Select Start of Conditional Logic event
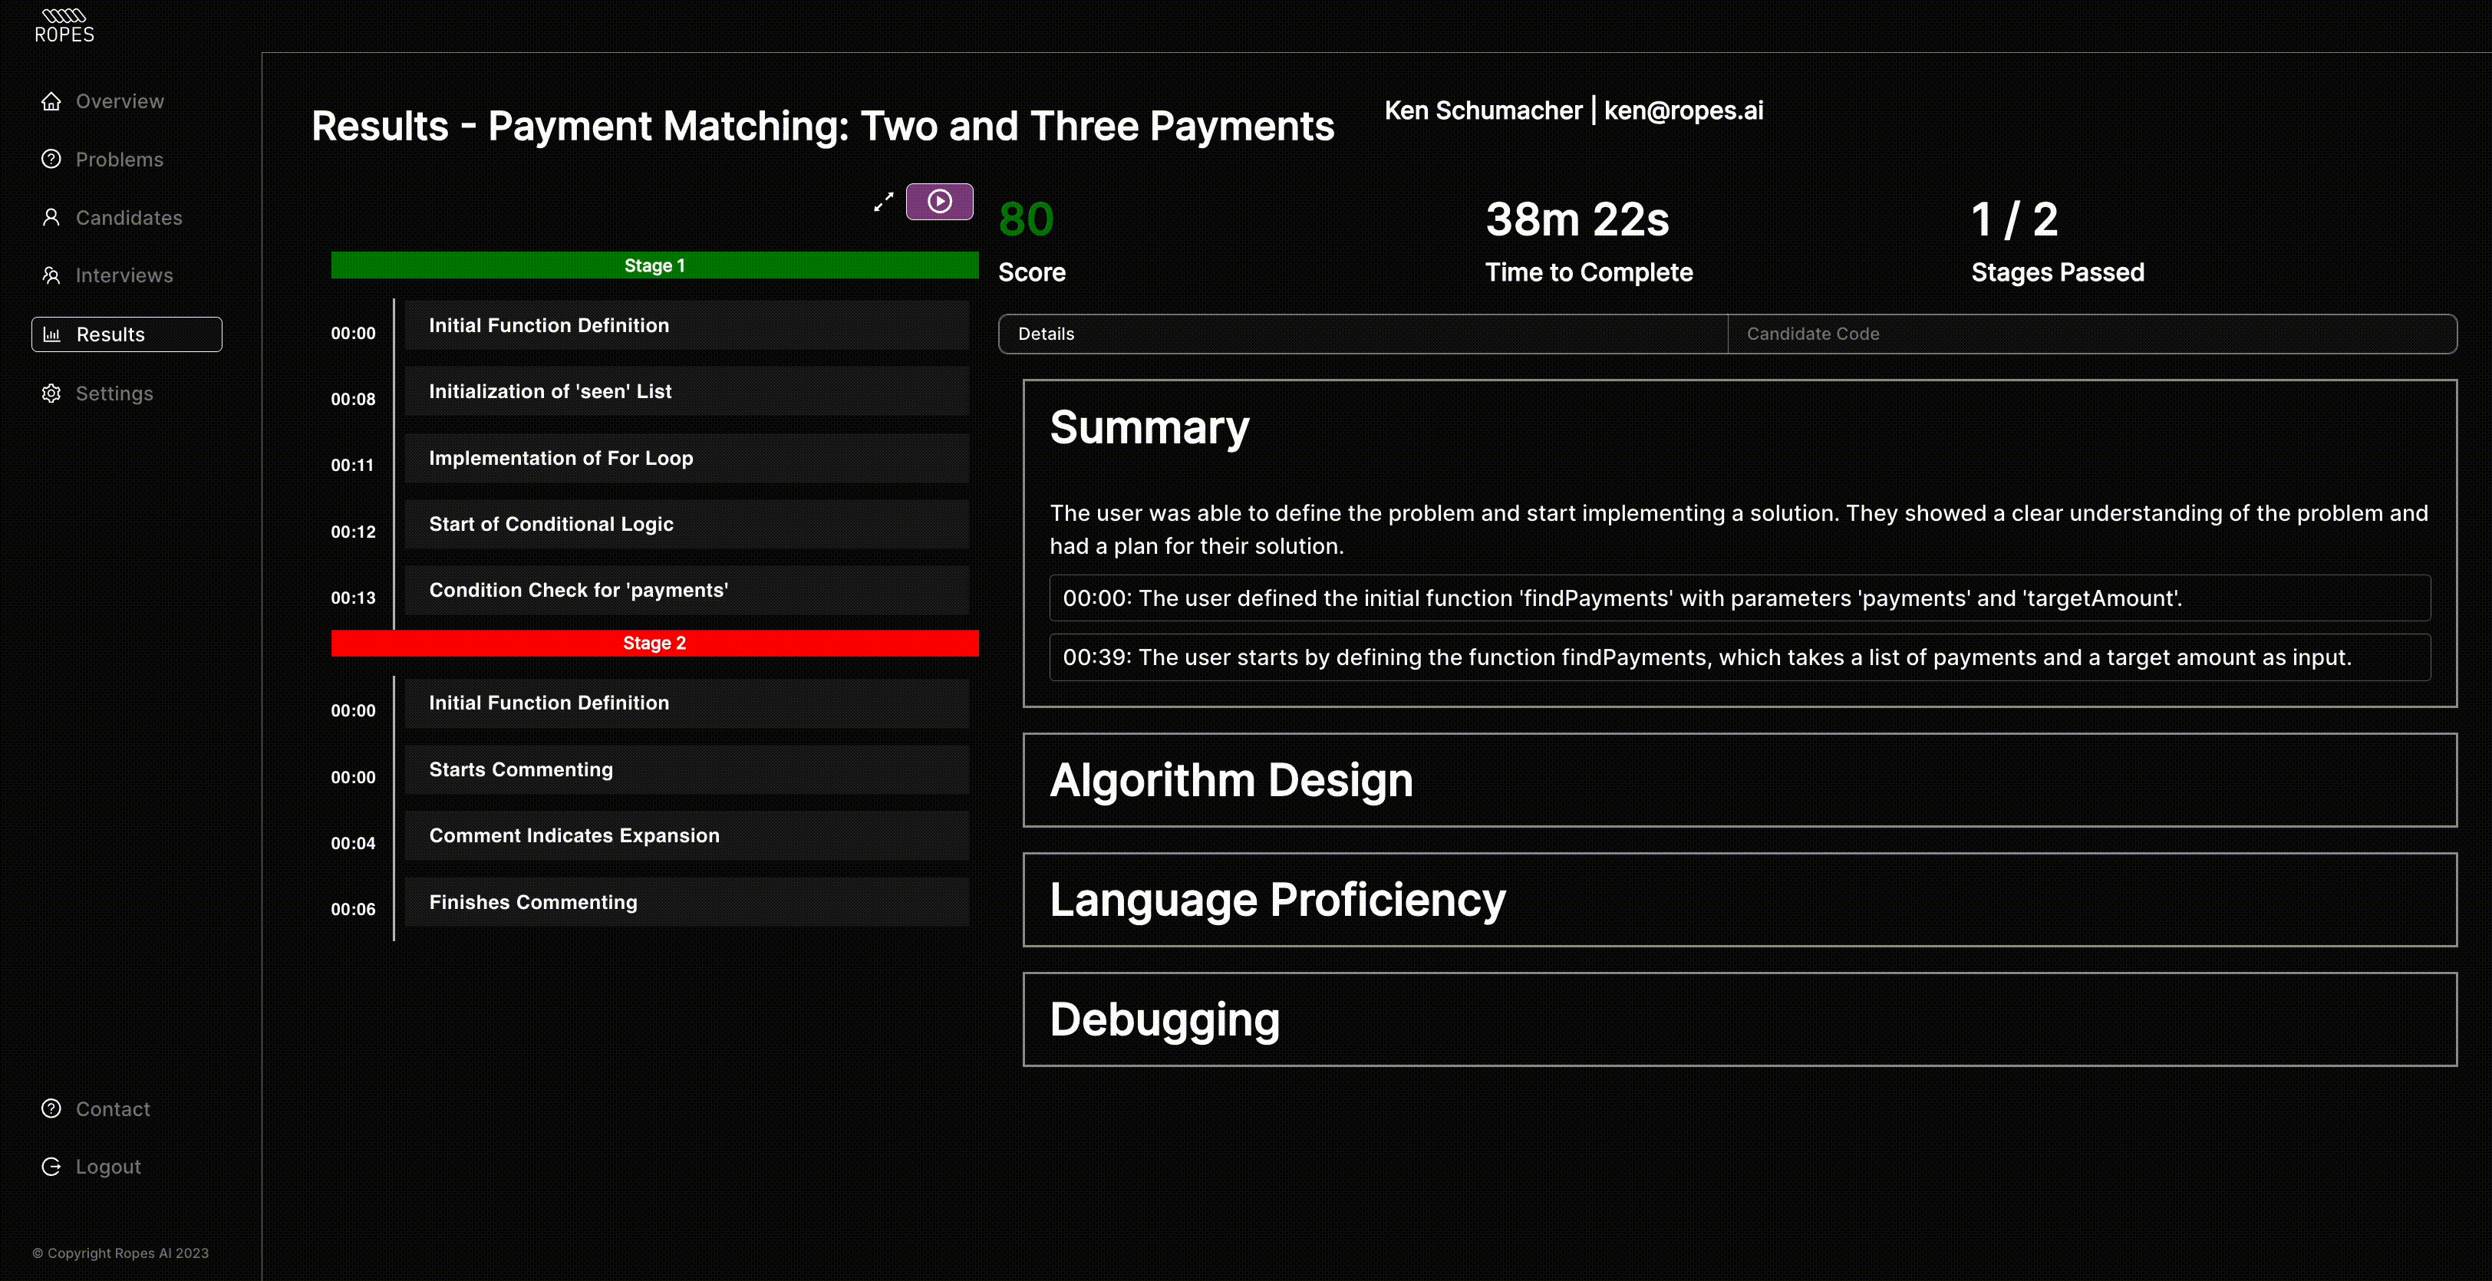 click(687, 523)
